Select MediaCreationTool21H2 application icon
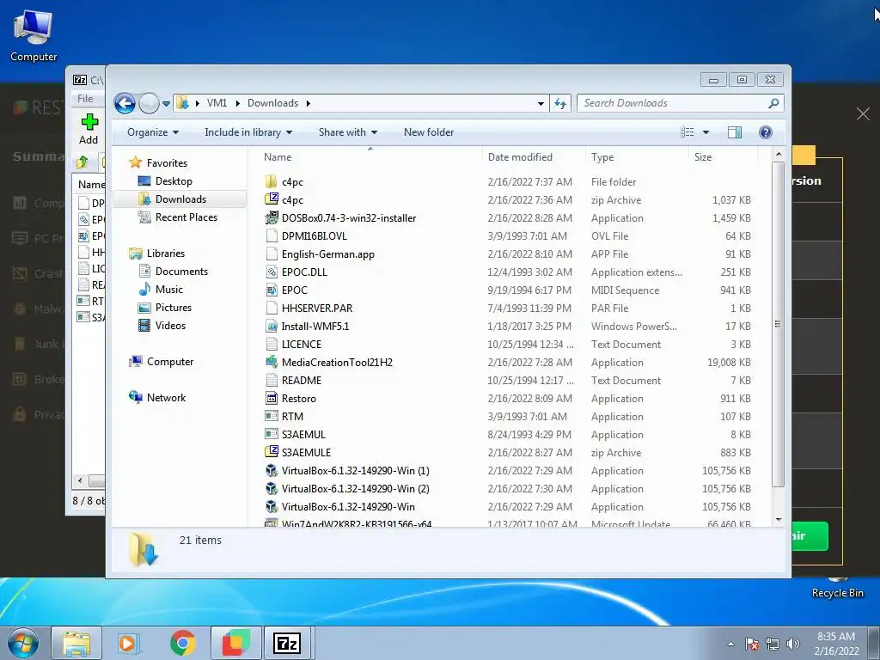The image size is (880, 660). coord(271,362)
